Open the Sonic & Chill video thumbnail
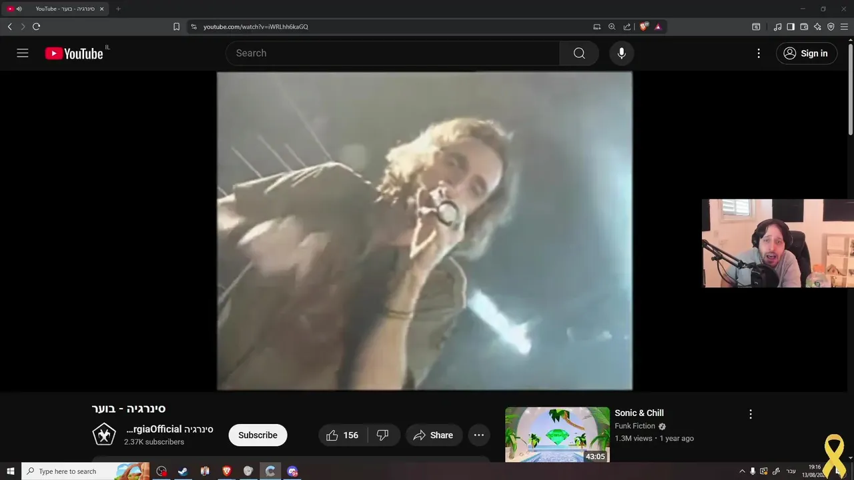The width and height of the screenshot is (854, 480). click(x=557, y=435)
